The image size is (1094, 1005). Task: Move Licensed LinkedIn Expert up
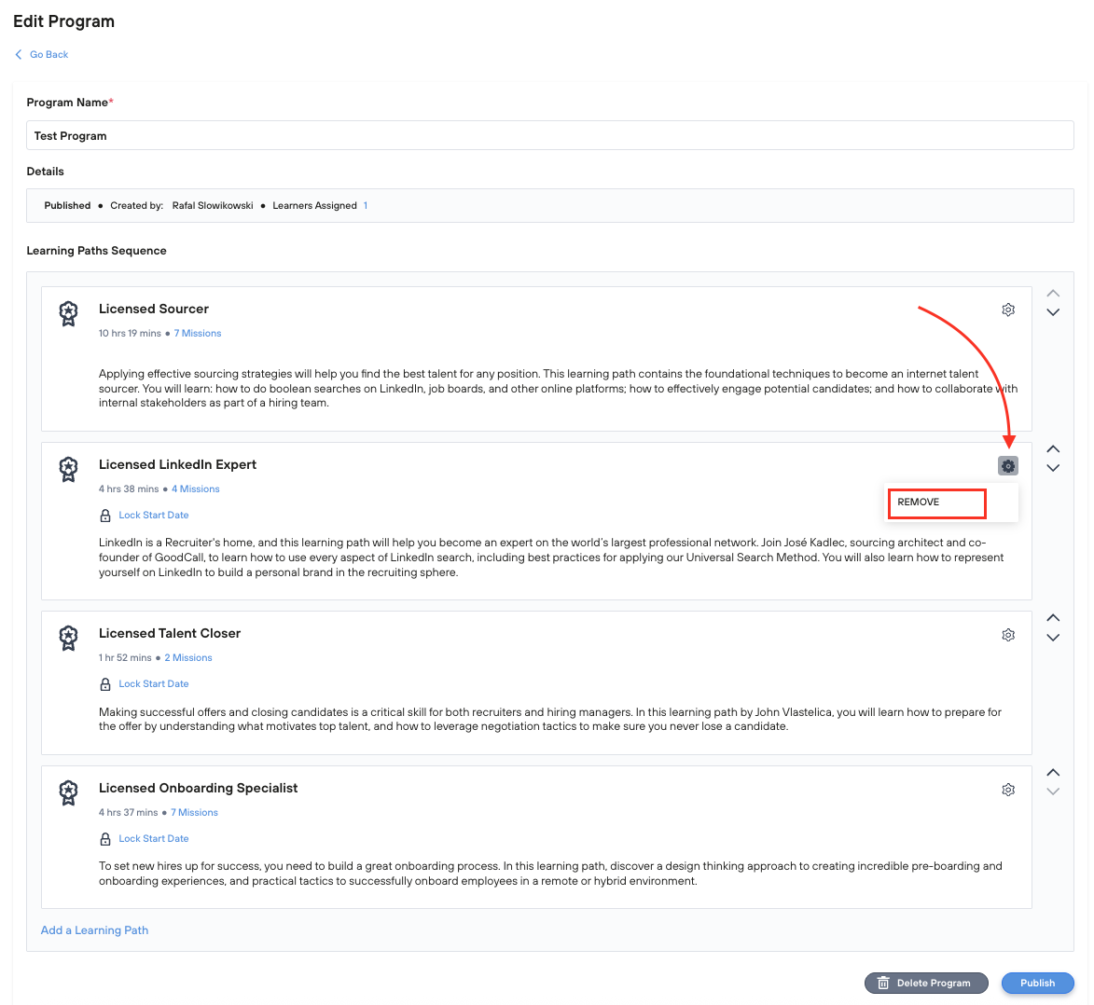pyautogui.click(x=1053, y=449)
